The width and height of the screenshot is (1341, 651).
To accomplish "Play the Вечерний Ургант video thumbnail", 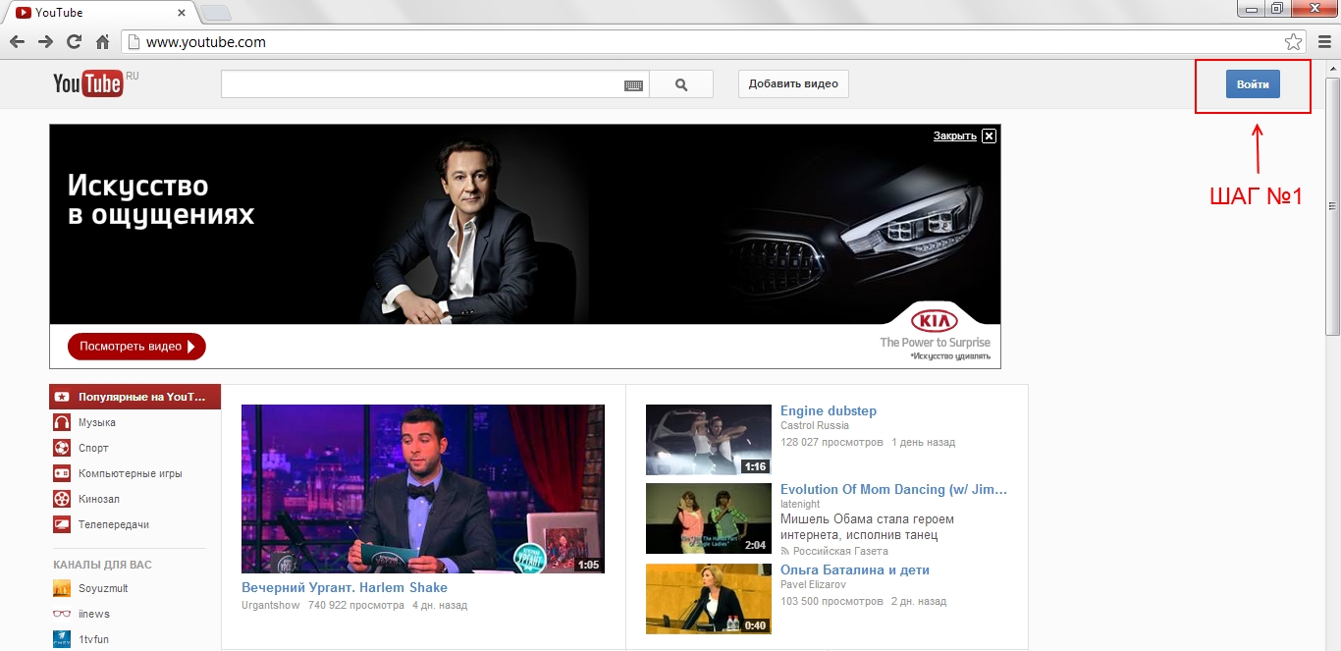I will (x=423, y=489).
